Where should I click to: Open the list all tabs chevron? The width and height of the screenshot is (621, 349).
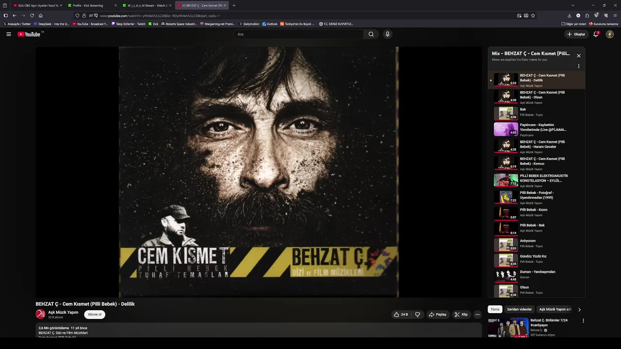572,5
